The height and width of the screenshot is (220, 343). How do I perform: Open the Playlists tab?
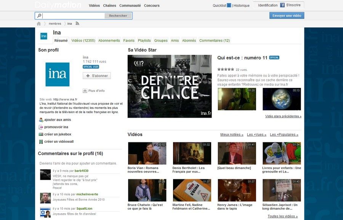(144, 40)
